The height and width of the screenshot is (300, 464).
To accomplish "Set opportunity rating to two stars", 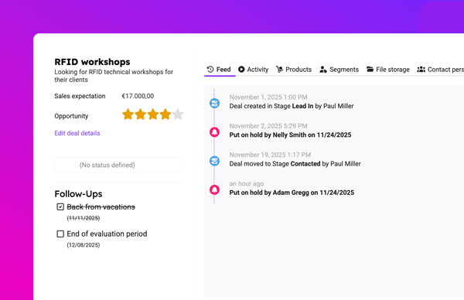I will pyautogui.click(x=140, y=114).
